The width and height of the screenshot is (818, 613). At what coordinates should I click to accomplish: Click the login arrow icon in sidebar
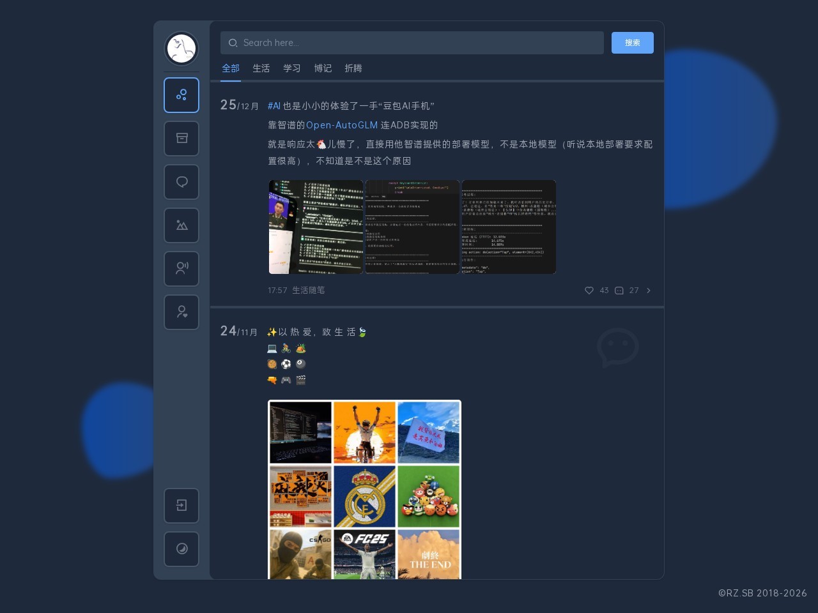pyautogui.click(x=181, y=506)
